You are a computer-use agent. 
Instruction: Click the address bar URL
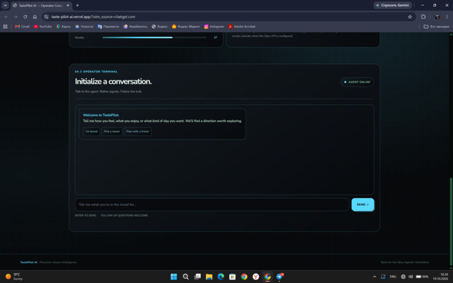tap(93, 17)
